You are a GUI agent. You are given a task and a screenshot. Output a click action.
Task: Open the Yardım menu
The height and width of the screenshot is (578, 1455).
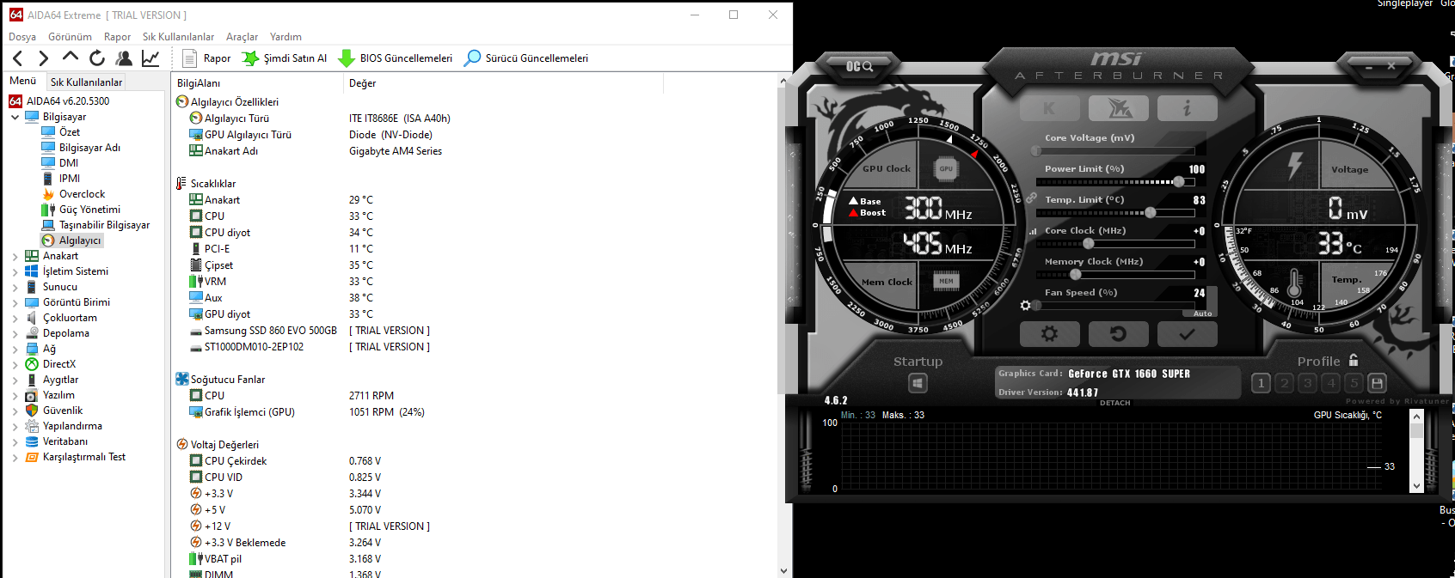coord(285,37)
